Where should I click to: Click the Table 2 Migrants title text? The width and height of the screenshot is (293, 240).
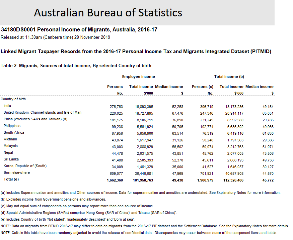(76, 66)
